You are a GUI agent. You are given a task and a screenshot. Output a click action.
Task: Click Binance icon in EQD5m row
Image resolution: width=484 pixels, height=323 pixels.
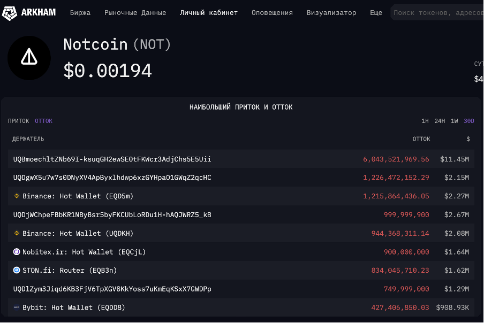(17, 196)
